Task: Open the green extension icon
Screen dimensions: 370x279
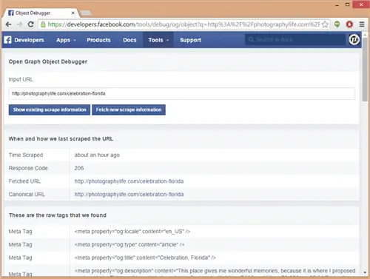Action: 337,24
